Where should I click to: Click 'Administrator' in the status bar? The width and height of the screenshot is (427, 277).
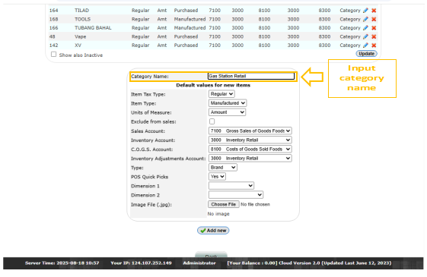point(199,263)
